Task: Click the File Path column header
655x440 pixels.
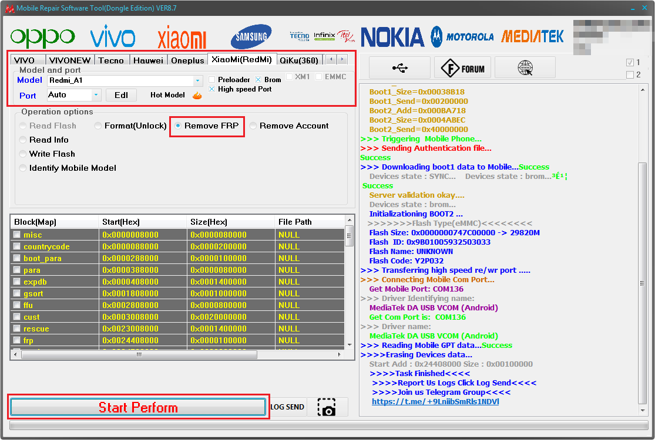Action: pos(310,222)
